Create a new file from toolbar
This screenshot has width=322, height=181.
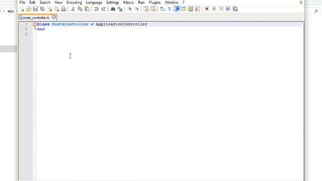pos(22,9)
